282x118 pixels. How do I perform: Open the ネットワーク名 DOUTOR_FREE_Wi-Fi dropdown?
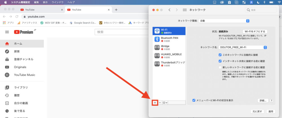[x=243, y=47]
